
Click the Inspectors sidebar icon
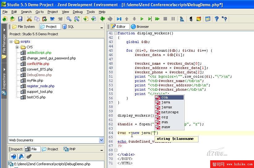tap(4, 93)
